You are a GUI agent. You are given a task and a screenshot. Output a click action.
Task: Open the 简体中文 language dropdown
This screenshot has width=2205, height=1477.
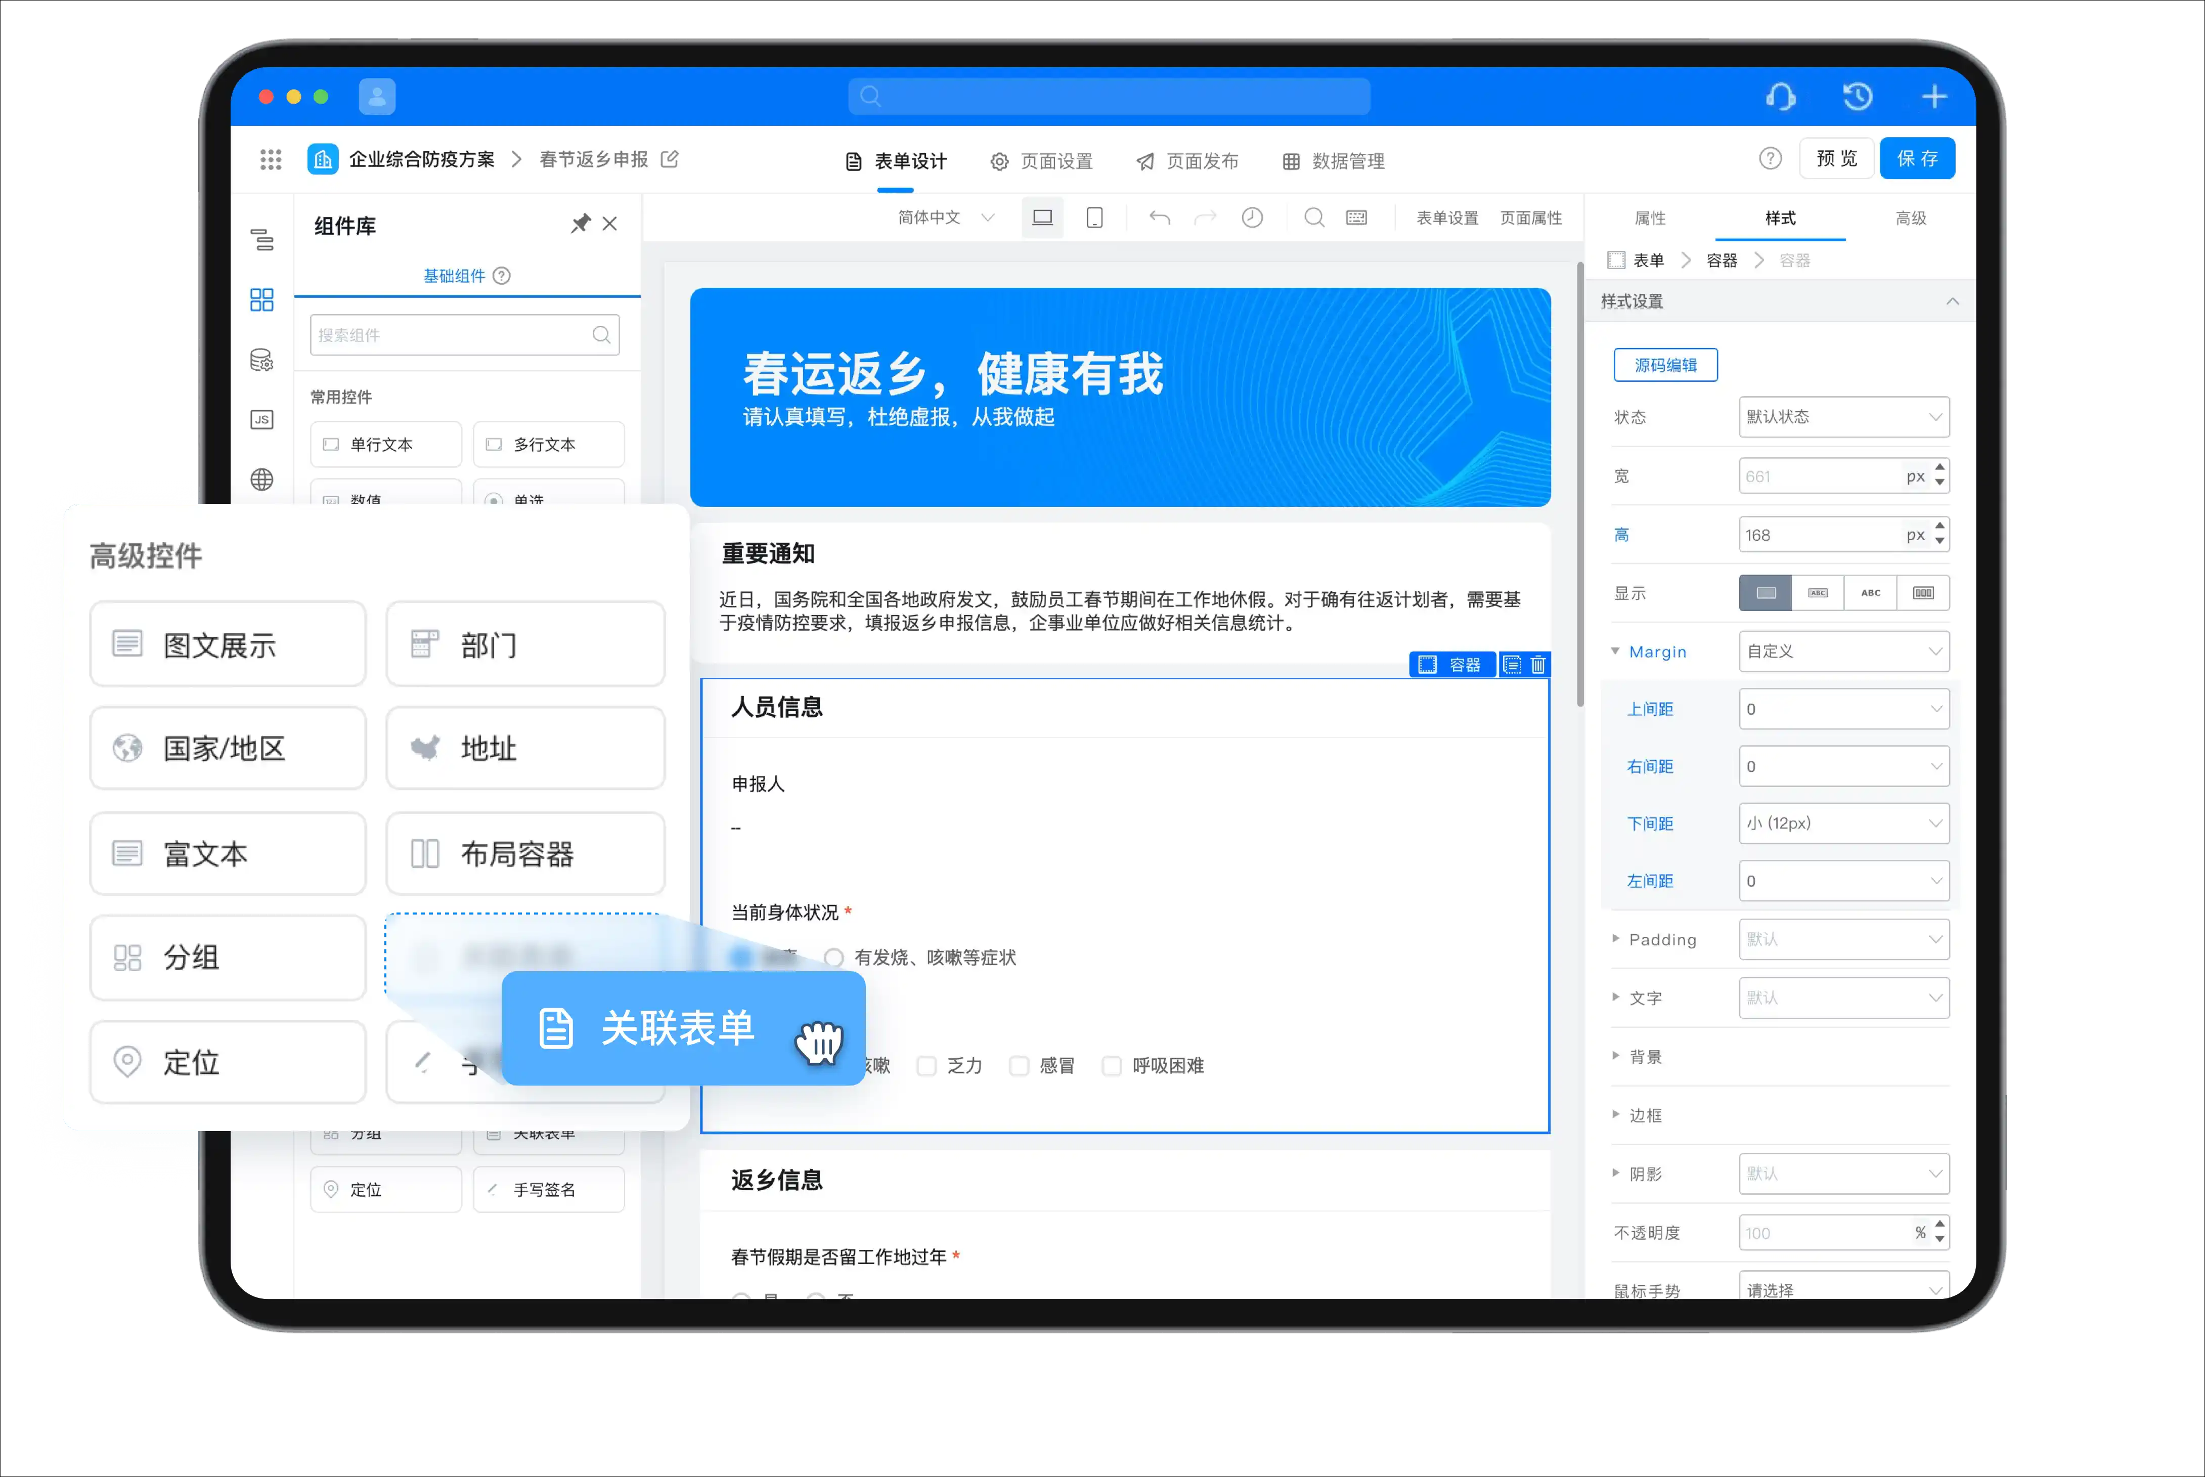(x=945, y=218)
